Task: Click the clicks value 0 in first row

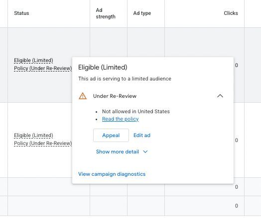Action: tap(237, 65)
